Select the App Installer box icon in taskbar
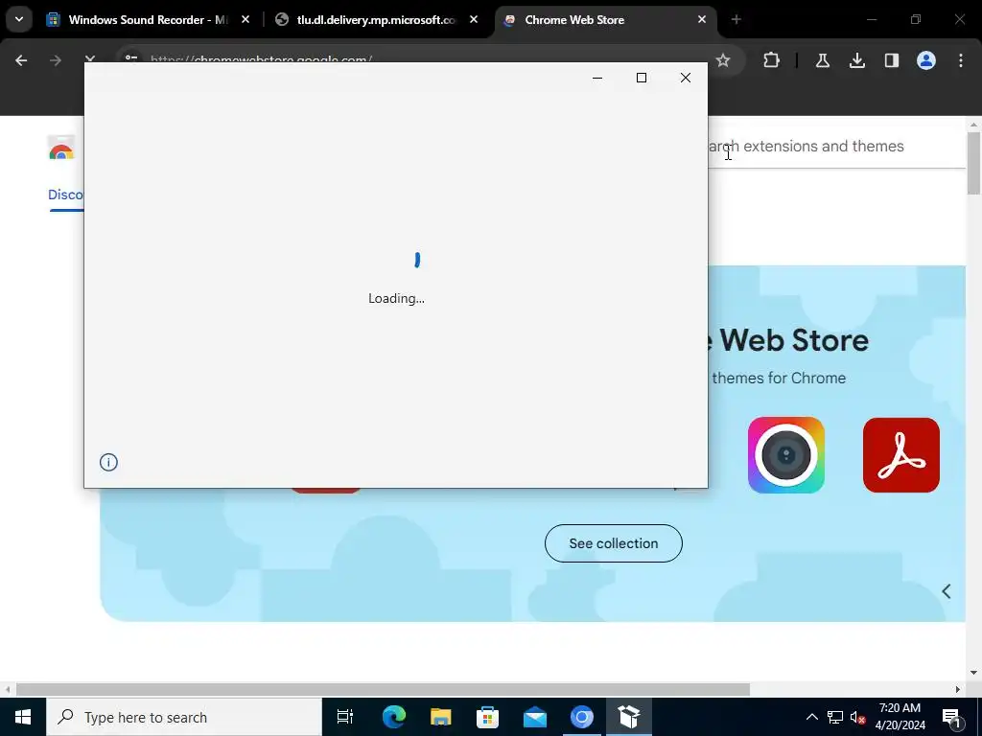The image size is (982, 736). click(629, 717)
